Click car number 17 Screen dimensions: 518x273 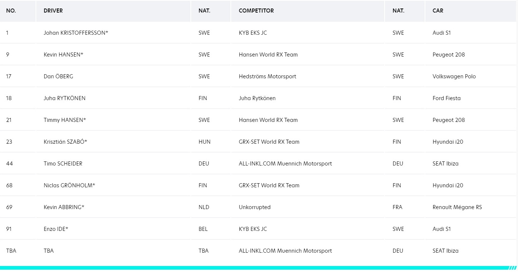click(9, 76)
